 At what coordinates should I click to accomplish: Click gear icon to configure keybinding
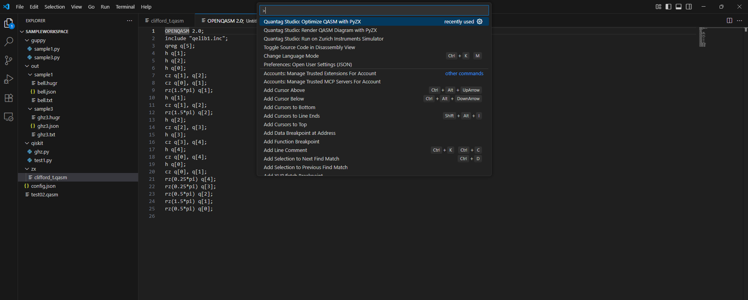[480, 22]
